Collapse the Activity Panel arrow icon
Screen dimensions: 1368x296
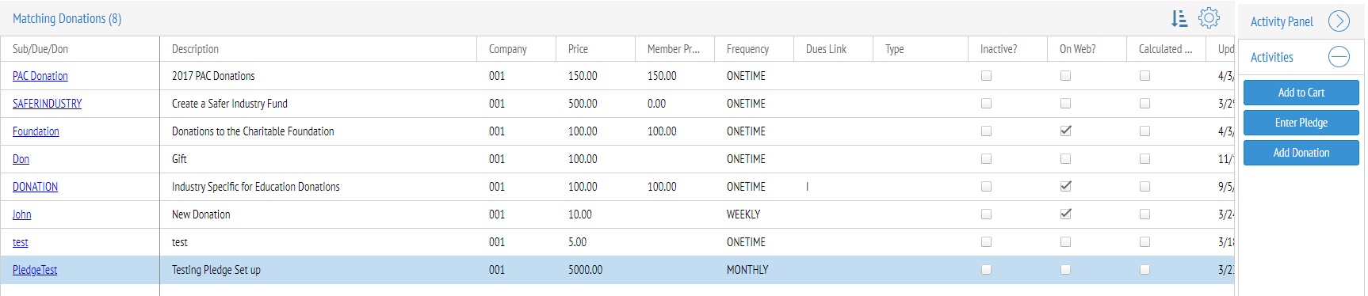(x=1339, y=21)
